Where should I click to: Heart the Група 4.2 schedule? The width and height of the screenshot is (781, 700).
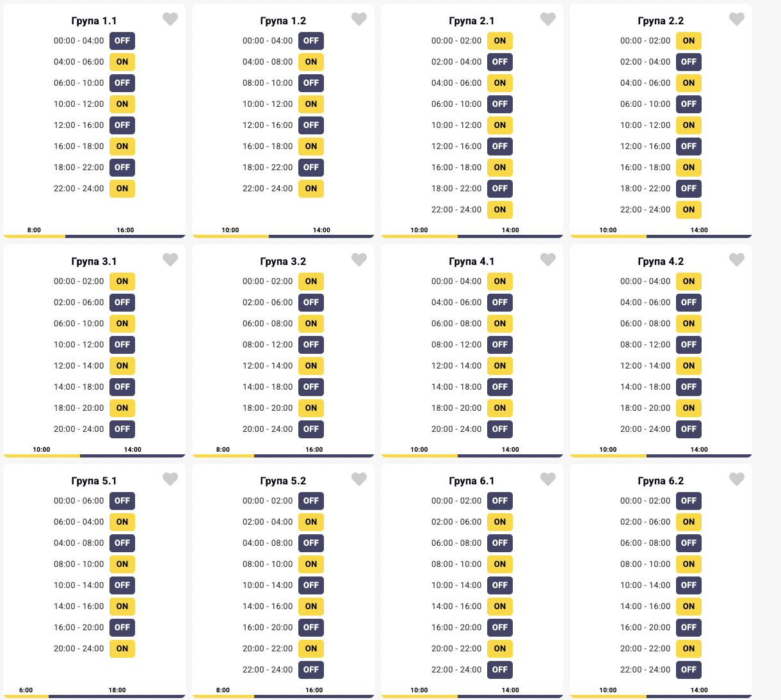[x=736, y=260]
